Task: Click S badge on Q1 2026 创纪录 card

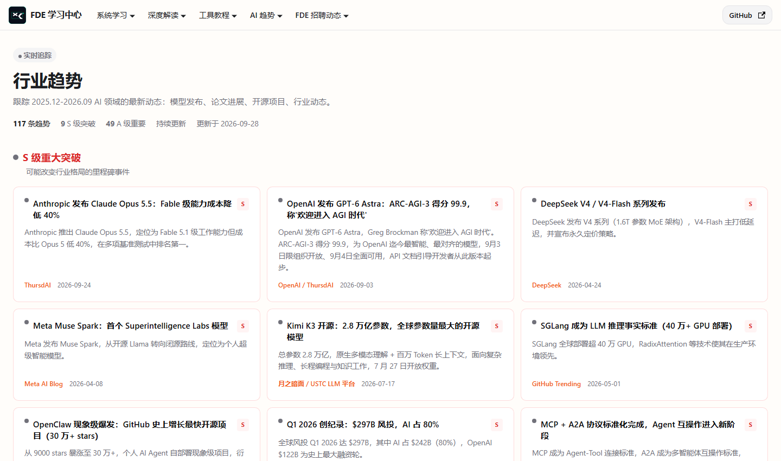Action: coord(497,425)
